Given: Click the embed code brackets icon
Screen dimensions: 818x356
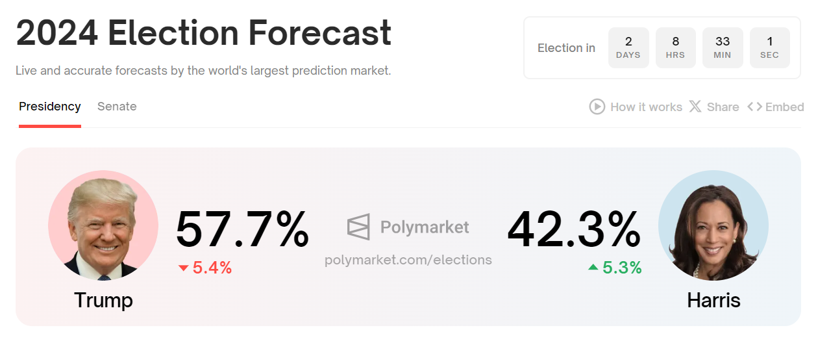Looking at the screenshot, I should pyautogui.click(x=754, y=107).
